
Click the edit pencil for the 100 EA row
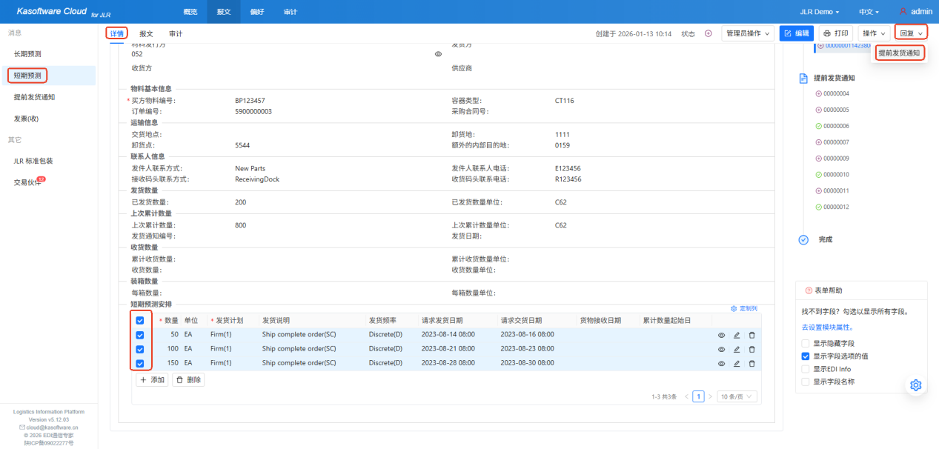click(737, 349)
